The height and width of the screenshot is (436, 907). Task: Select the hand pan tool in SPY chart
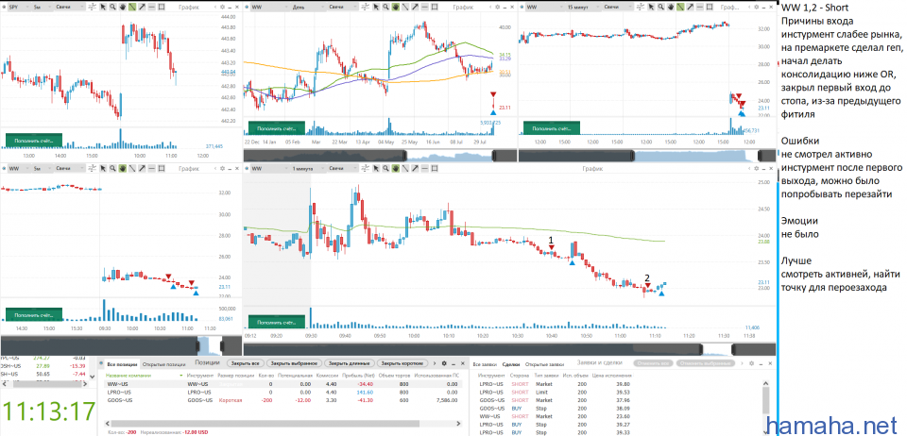point(125,7)
